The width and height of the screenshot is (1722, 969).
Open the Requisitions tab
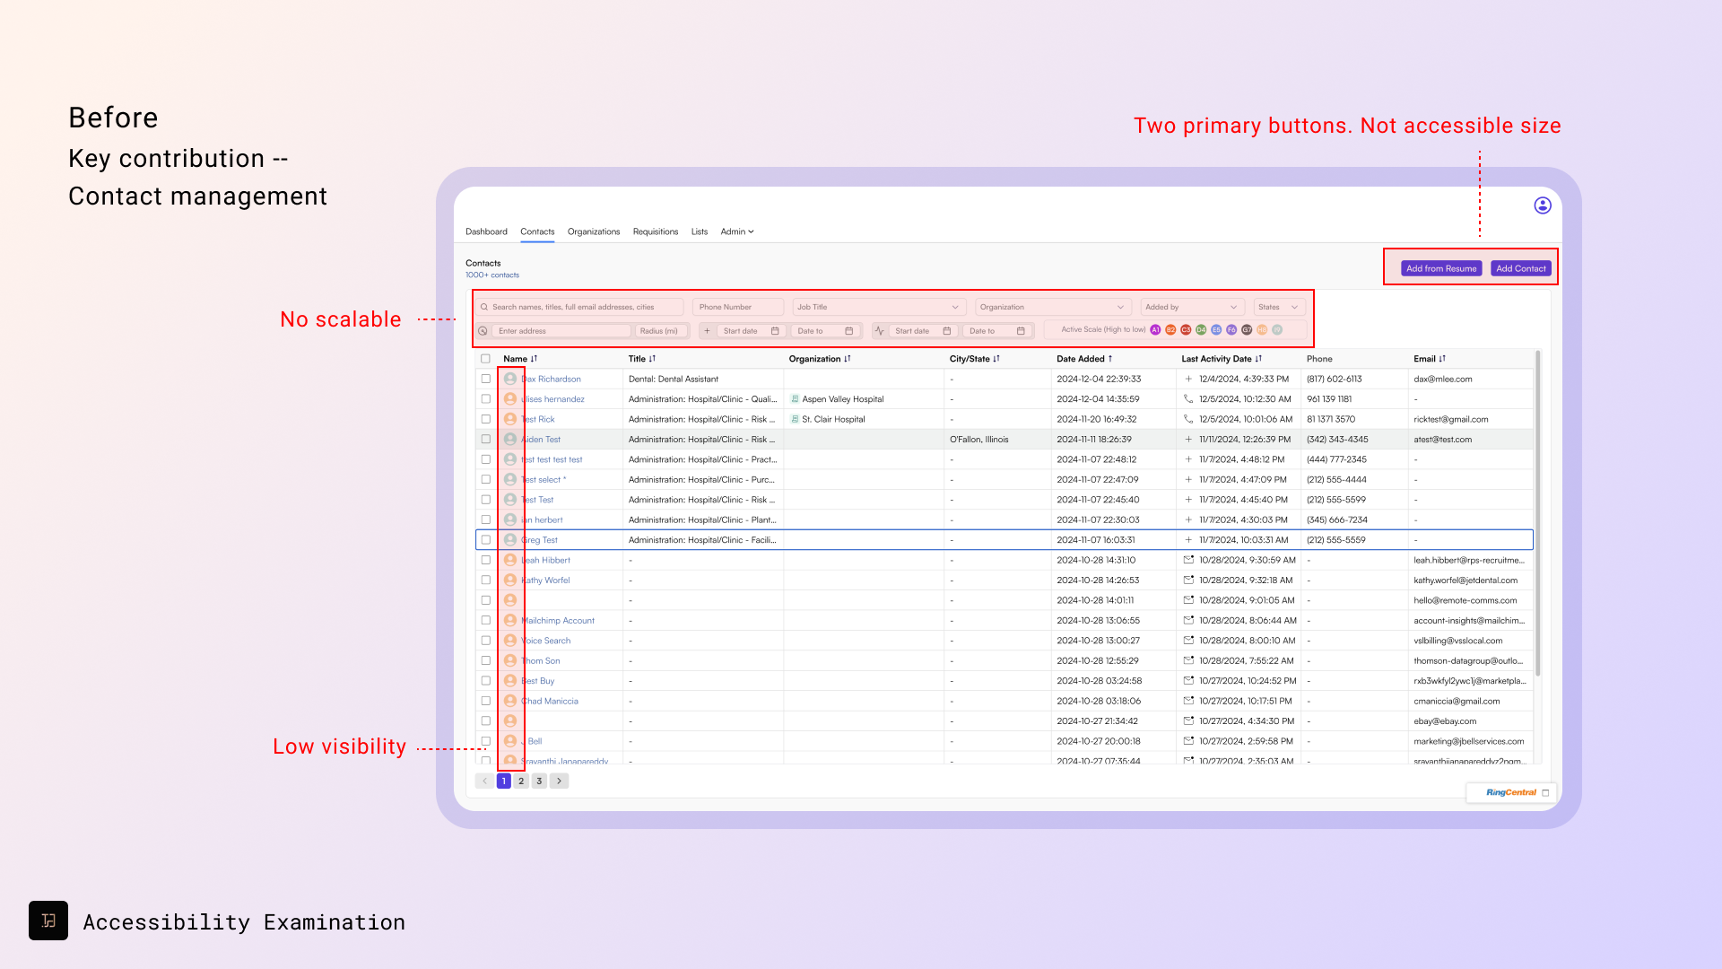655,231
